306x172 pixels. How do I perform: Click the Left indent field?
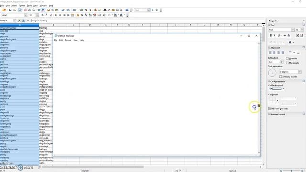tap(274, 62)
